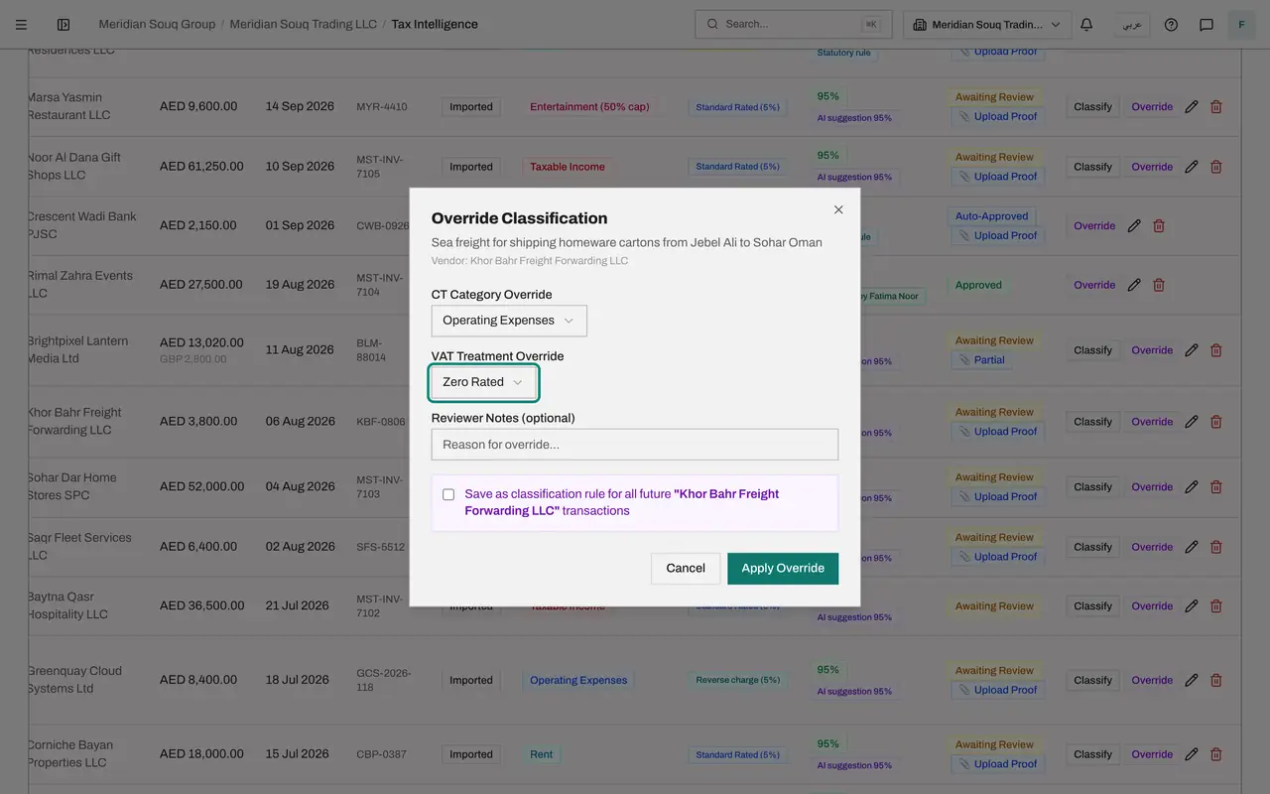
Task: Override the Rimal Zahra Events transaction
Action: pyautogui.click(x=1094, y=285)
